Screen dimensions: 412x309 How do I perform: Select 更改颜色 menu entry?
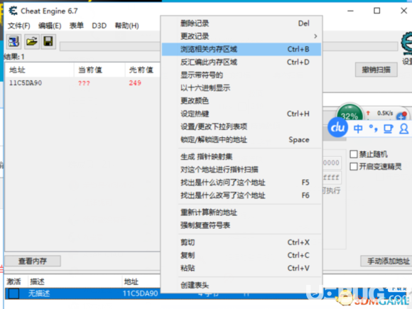coord(242,101)
